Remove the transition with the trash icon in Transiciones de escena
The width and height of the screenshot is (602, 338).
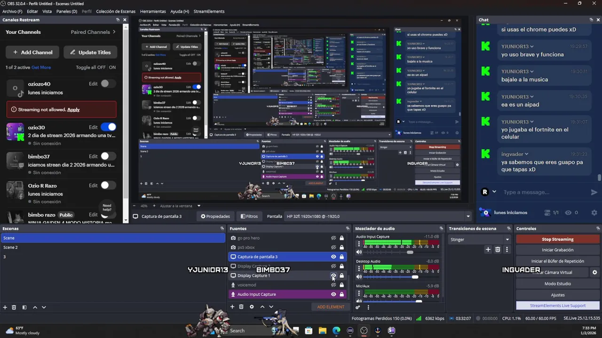click(498, 250)
